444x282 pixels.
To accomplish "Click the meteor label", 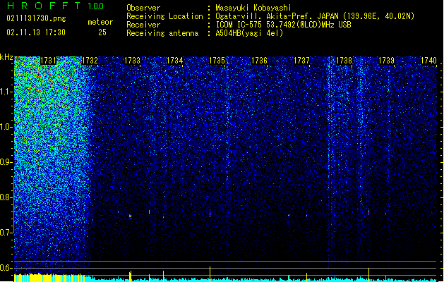I will 100,22.
